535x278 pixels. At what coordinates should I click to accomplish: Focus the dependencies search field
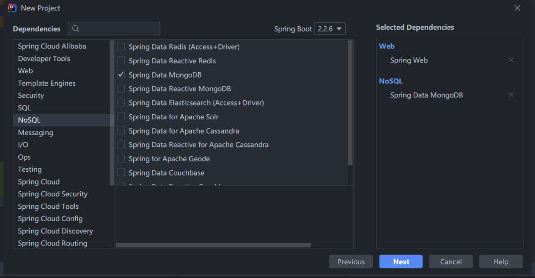pos(119,29)
